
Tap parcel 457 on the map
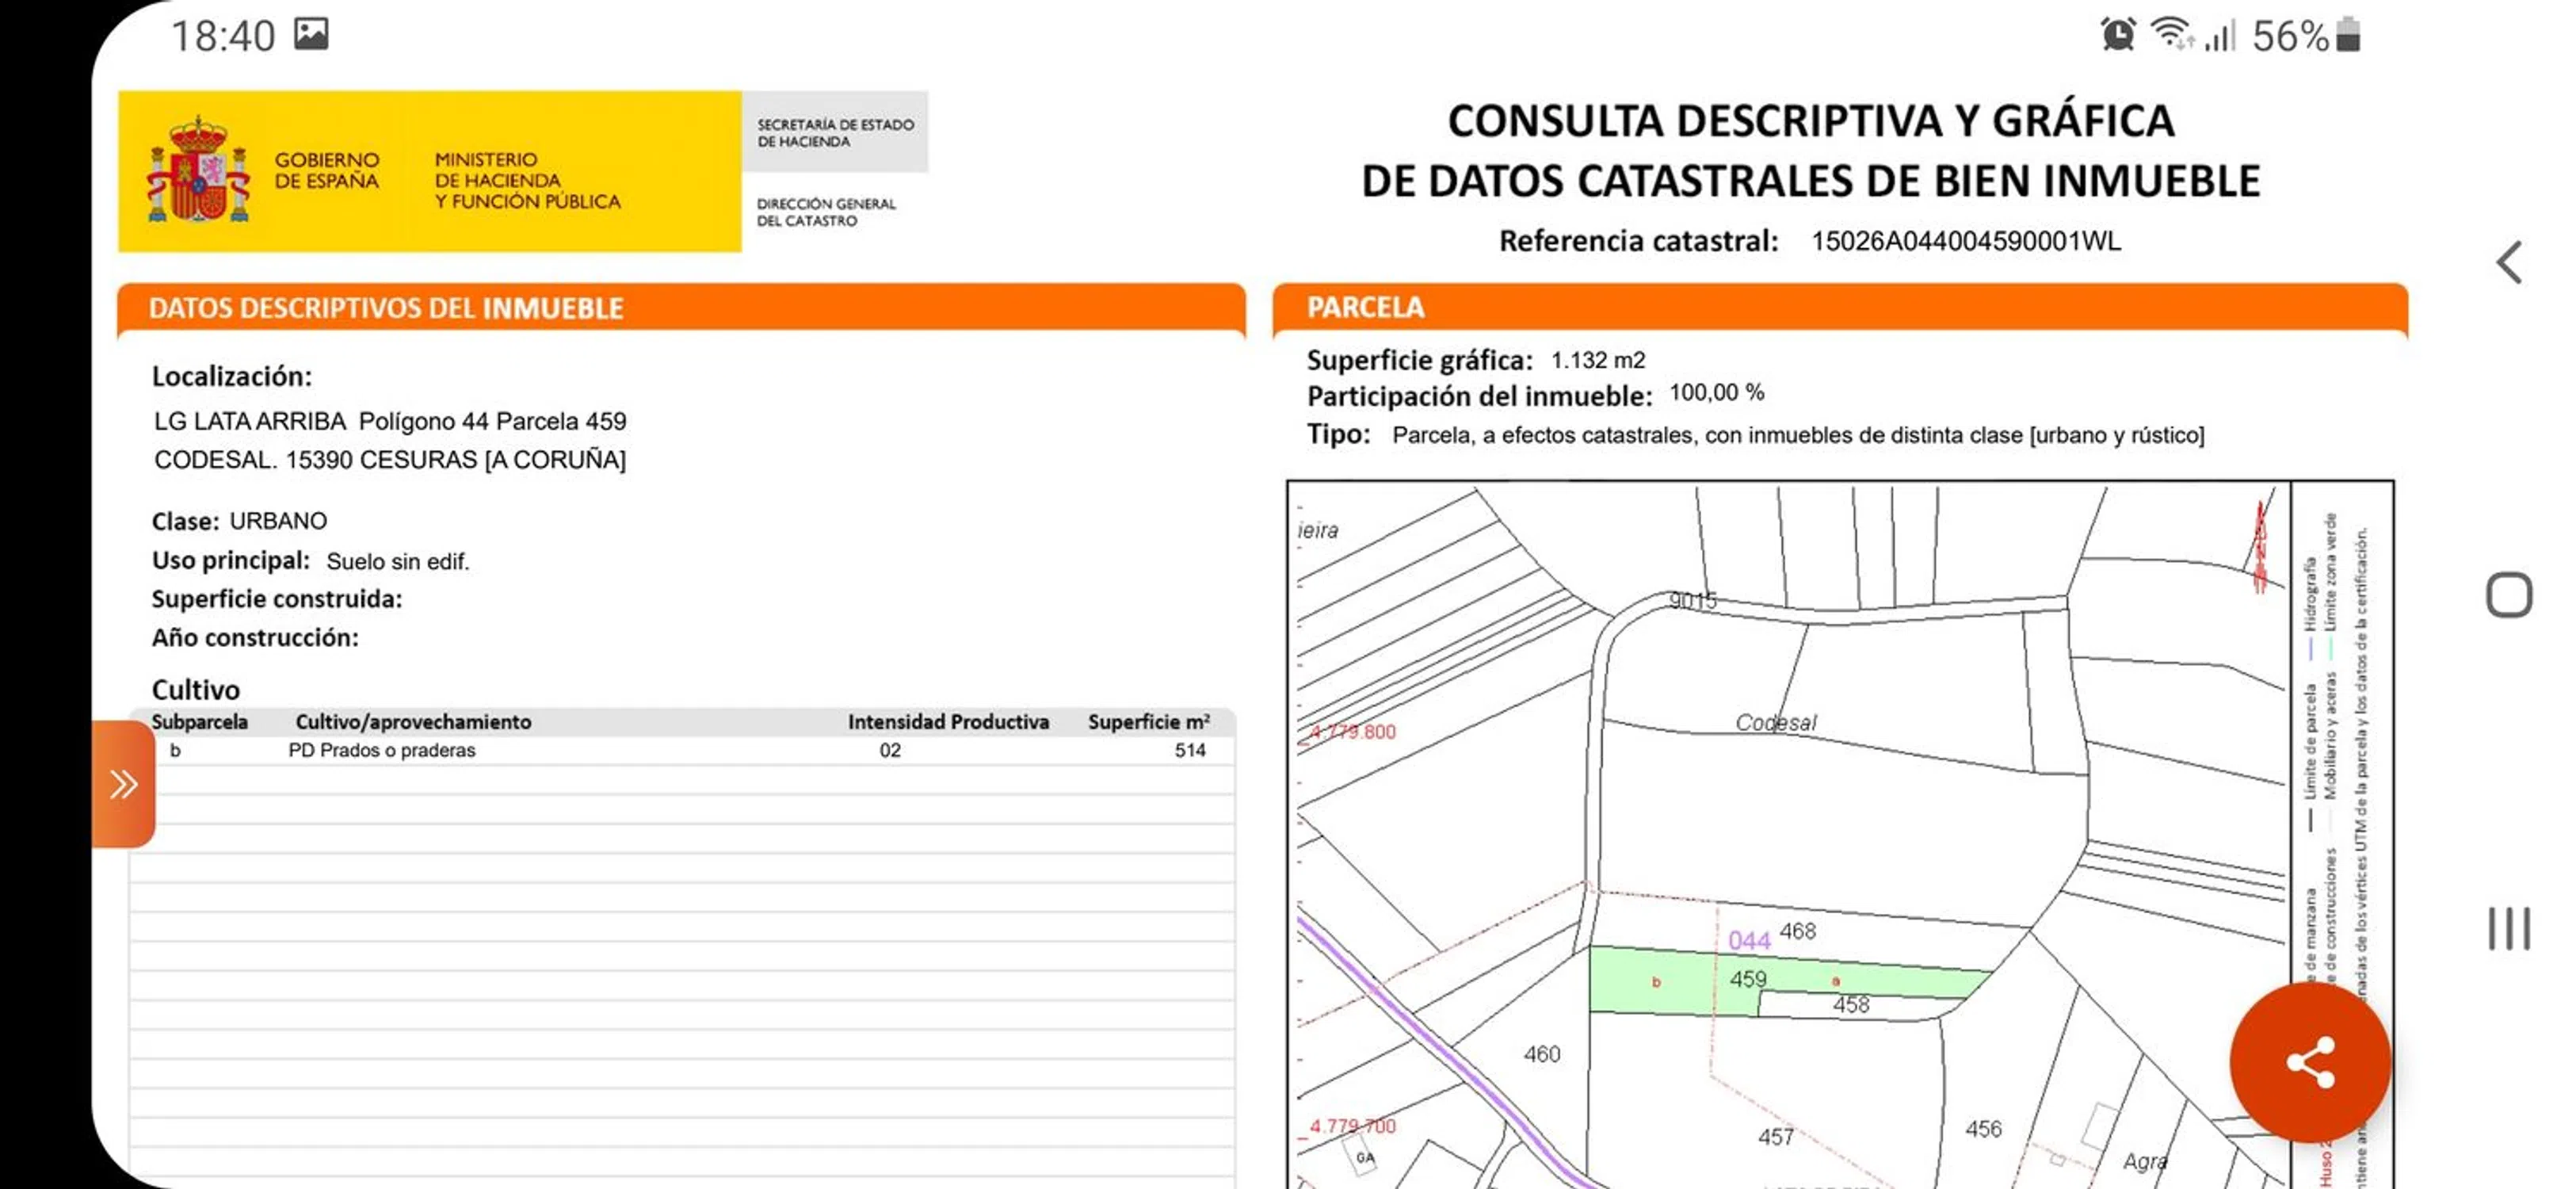pos(1775,1136)
